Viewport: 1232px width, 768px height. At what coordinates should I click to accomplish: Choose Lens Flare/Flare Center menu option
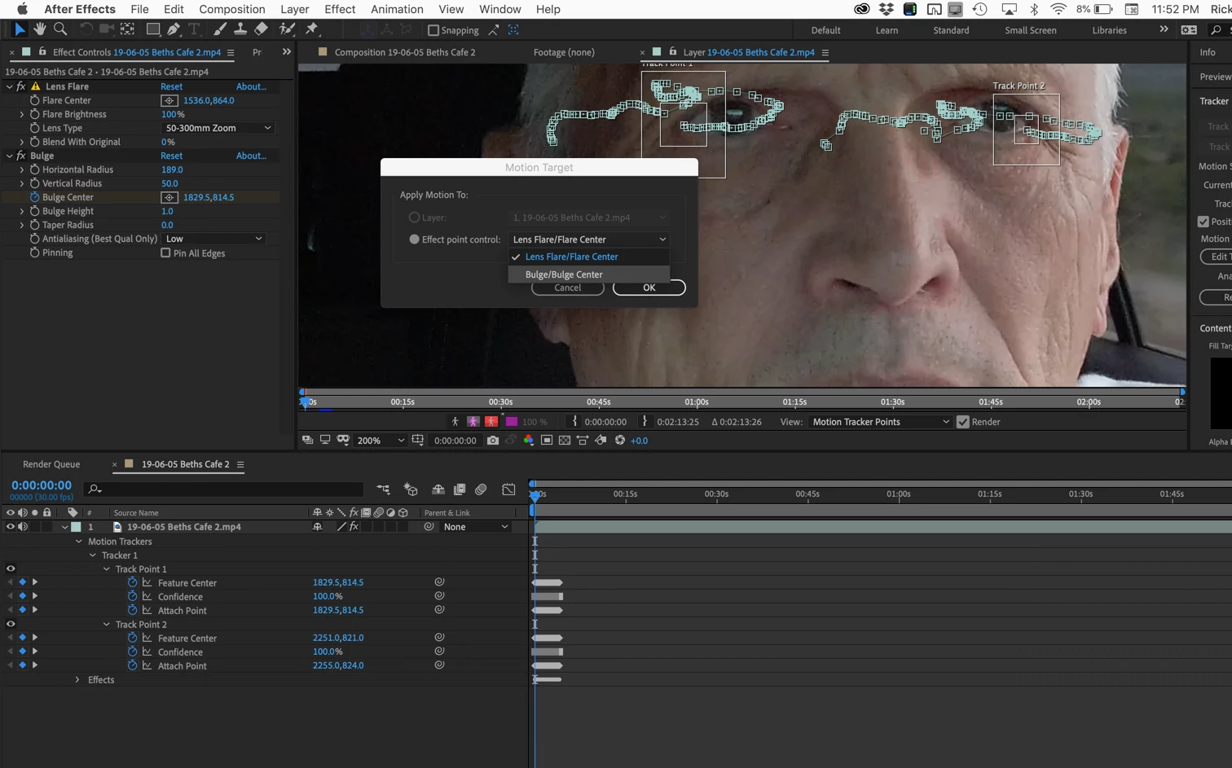[x=588, y=257]
